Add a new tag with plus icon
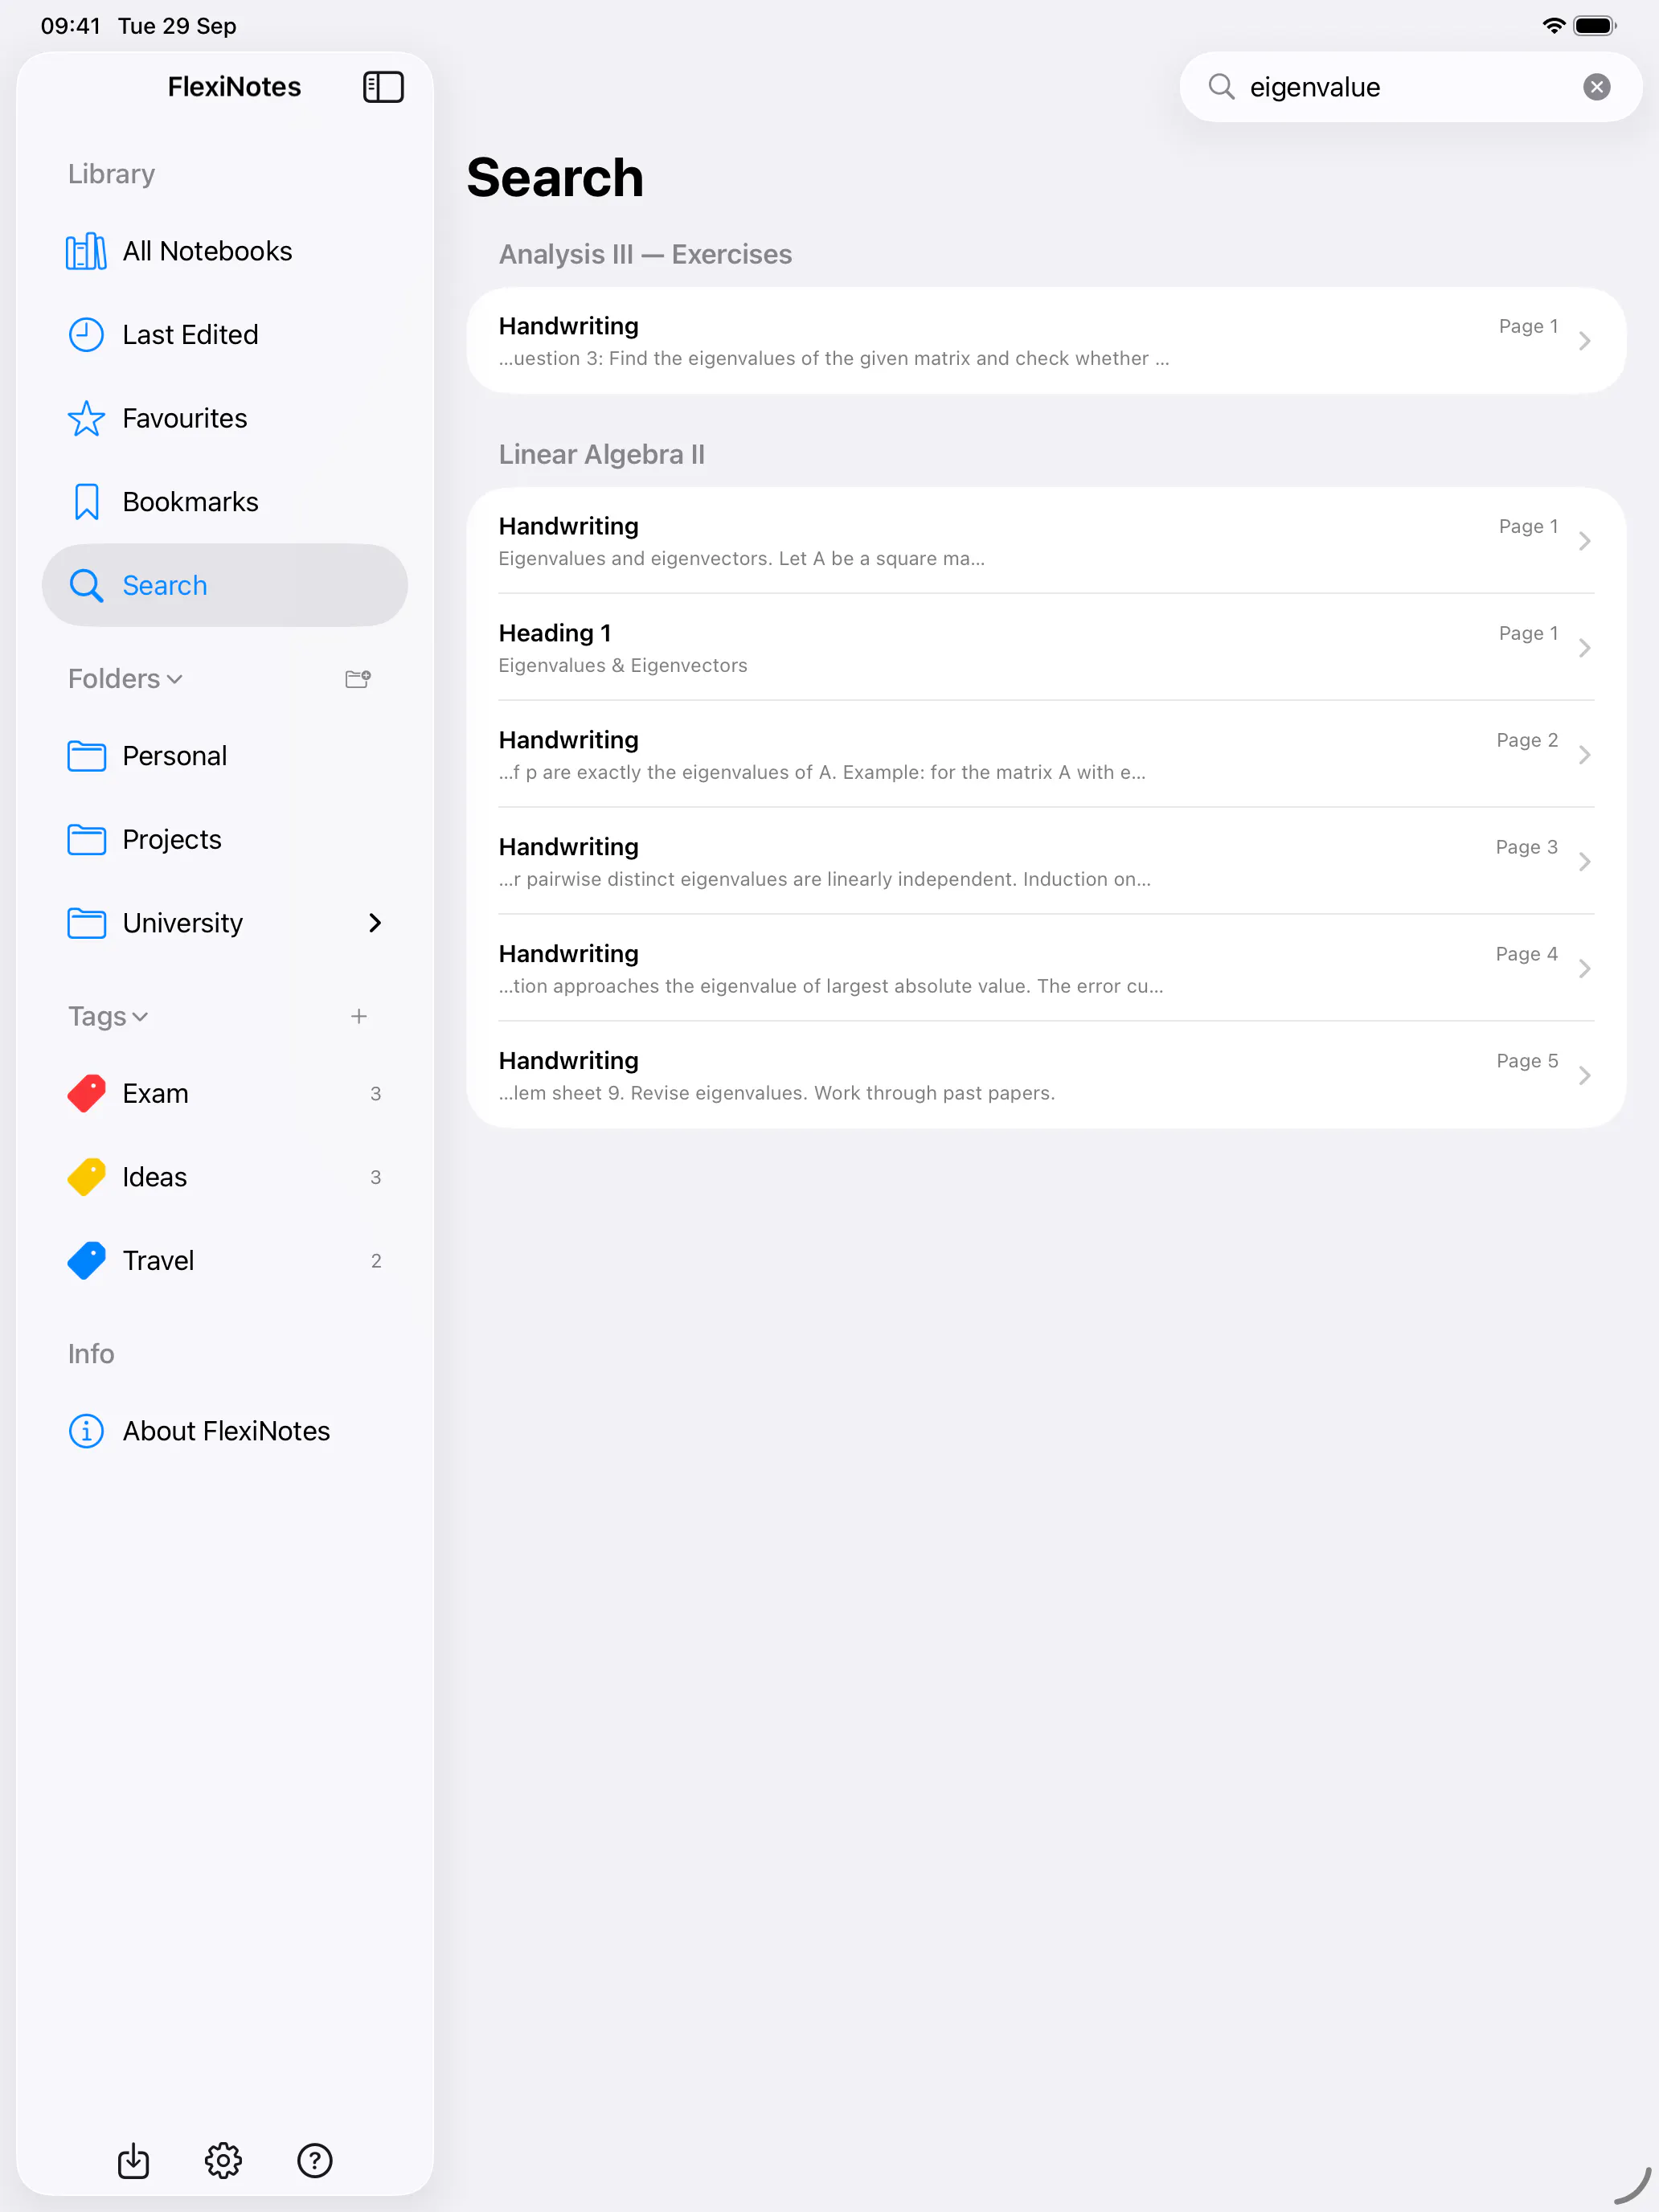This screenshot has height=2212, width=1659. (359, 1016)
